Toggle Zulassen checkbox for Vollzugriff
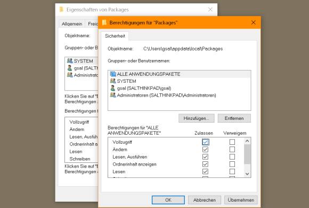 tap(205, 142)
